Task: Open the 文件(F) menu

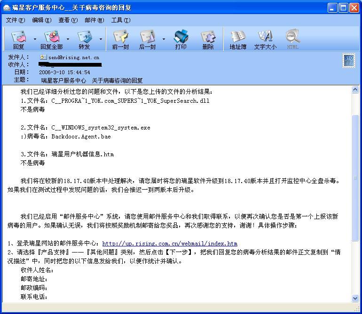Action: point(15,20)
